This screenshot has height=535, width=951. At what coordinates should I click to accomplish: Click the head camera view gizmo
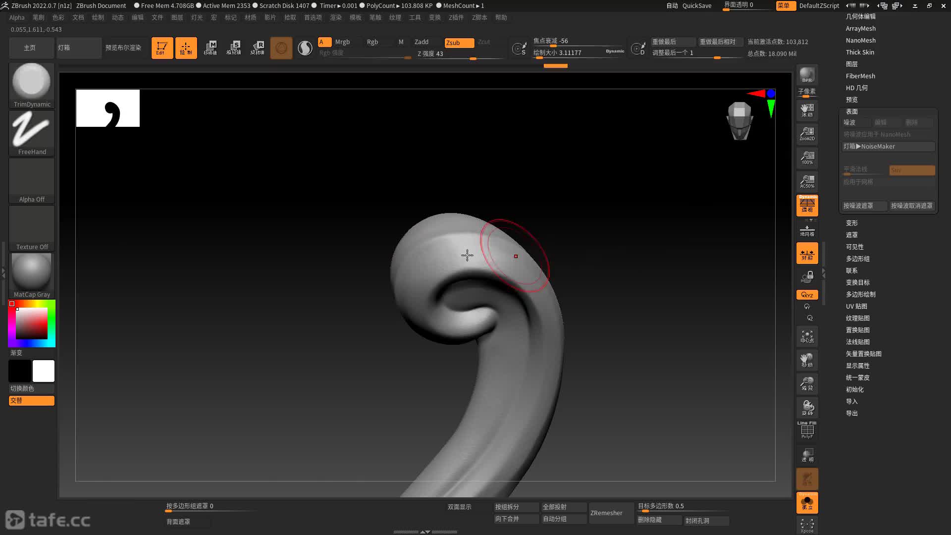point(740,121)
